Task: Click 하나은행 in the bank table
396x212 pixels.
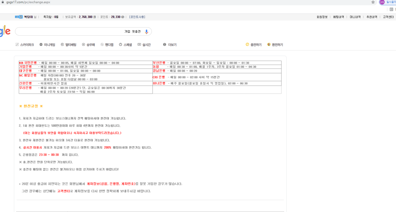Action: 159,83
